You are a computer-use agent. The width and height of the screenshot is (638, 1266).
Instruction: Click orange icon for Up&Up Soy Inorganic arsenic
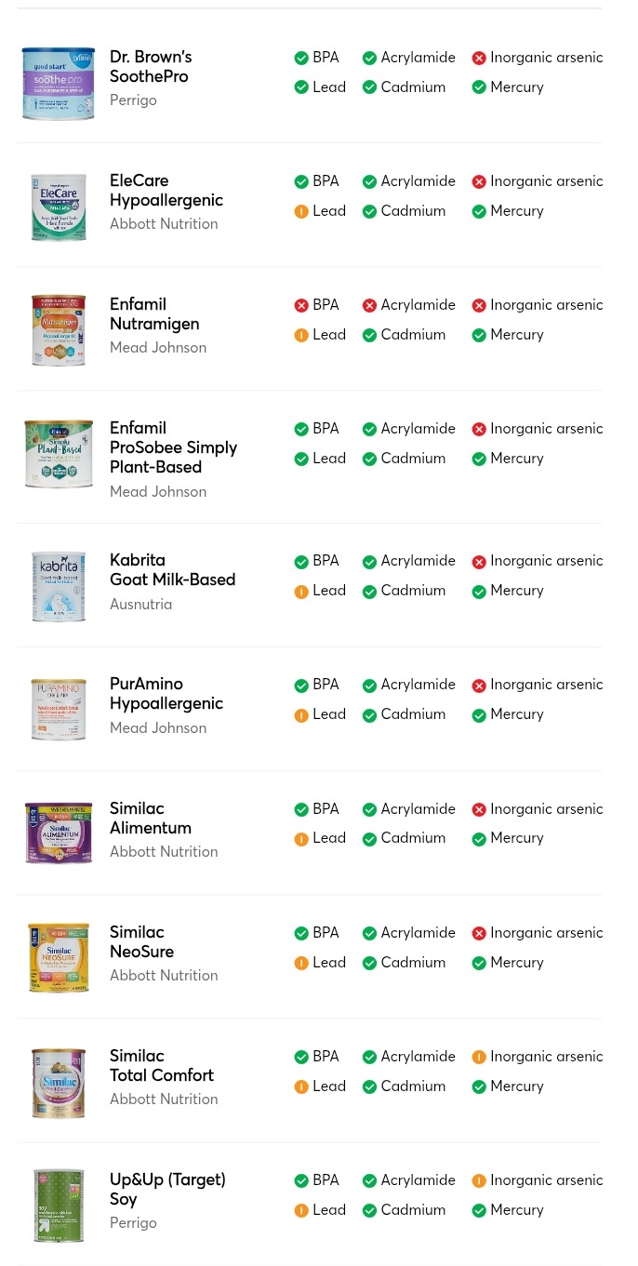(479, 1181)
